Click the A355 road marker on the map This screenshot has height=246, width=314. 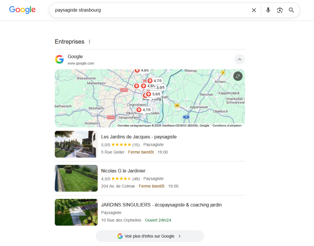pyautogui.click(x=124, y=90)
